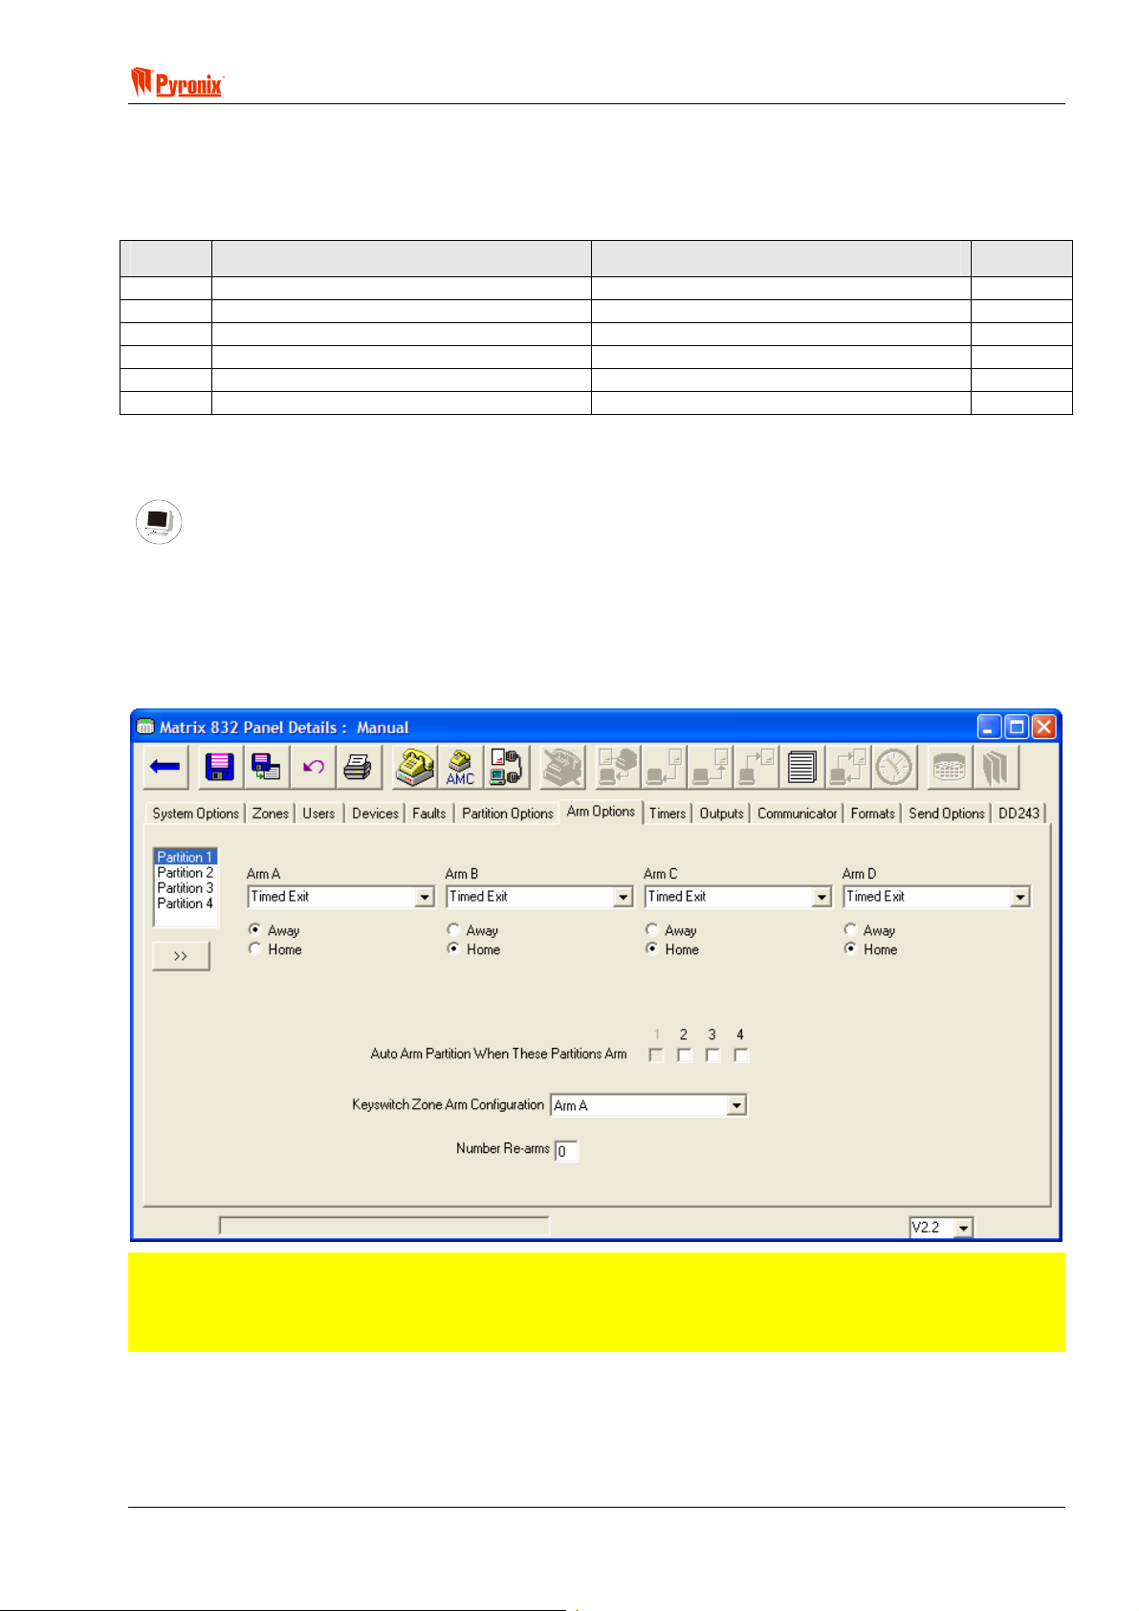Click the save-as disk with document icon
This screenshot has width=1139, height=1611.
coord(266,767)
